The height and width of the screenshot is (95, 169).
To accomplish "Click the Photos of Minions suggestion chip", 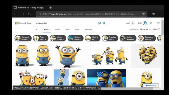I will coord(23,38).
